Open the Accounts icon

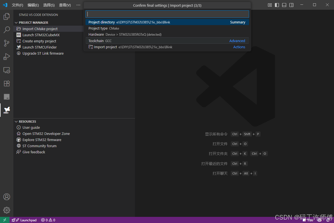click(x=7, y=197)
